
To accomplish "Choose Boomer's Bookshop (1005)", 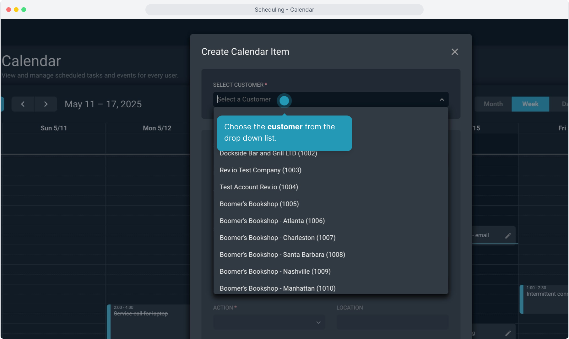I will coord(259,204).
